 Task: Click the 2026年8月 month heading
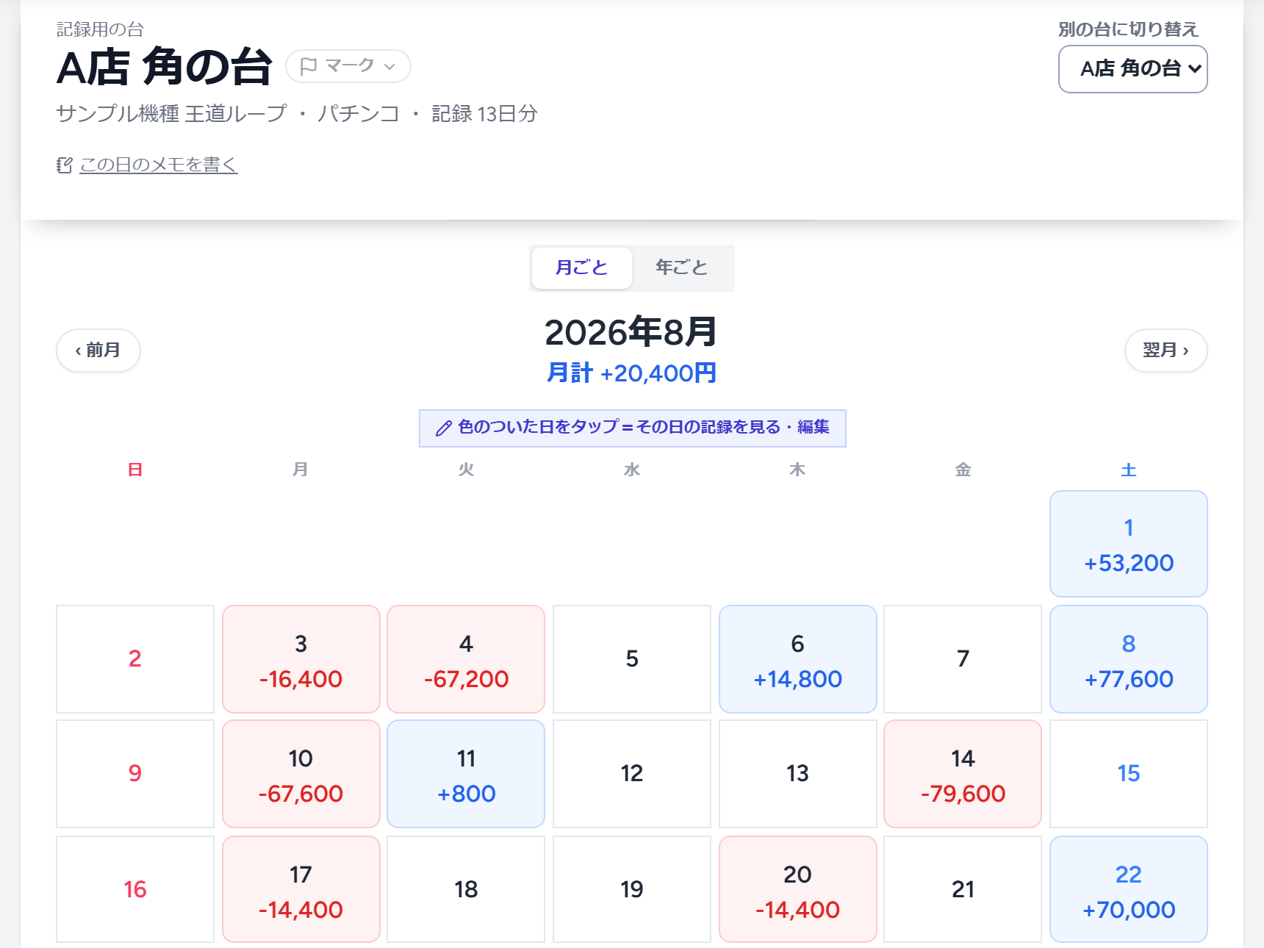(631, 332)
